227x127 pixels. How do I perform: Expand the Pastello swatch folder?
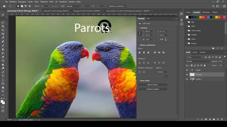coord(187,35)
